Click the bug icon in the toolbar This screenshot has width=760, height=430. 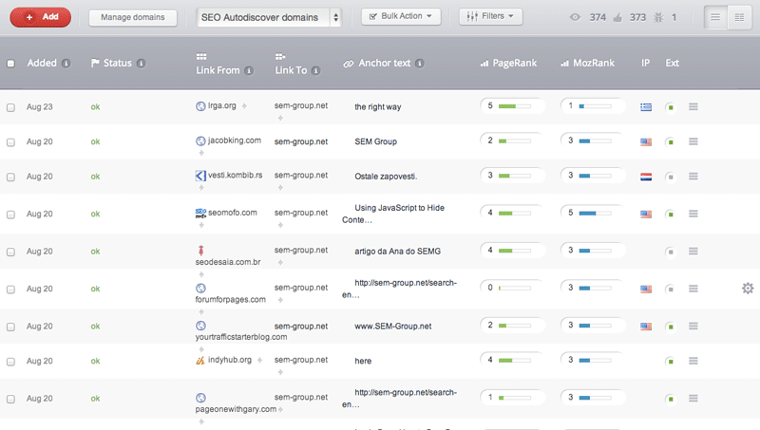(659, 17)
